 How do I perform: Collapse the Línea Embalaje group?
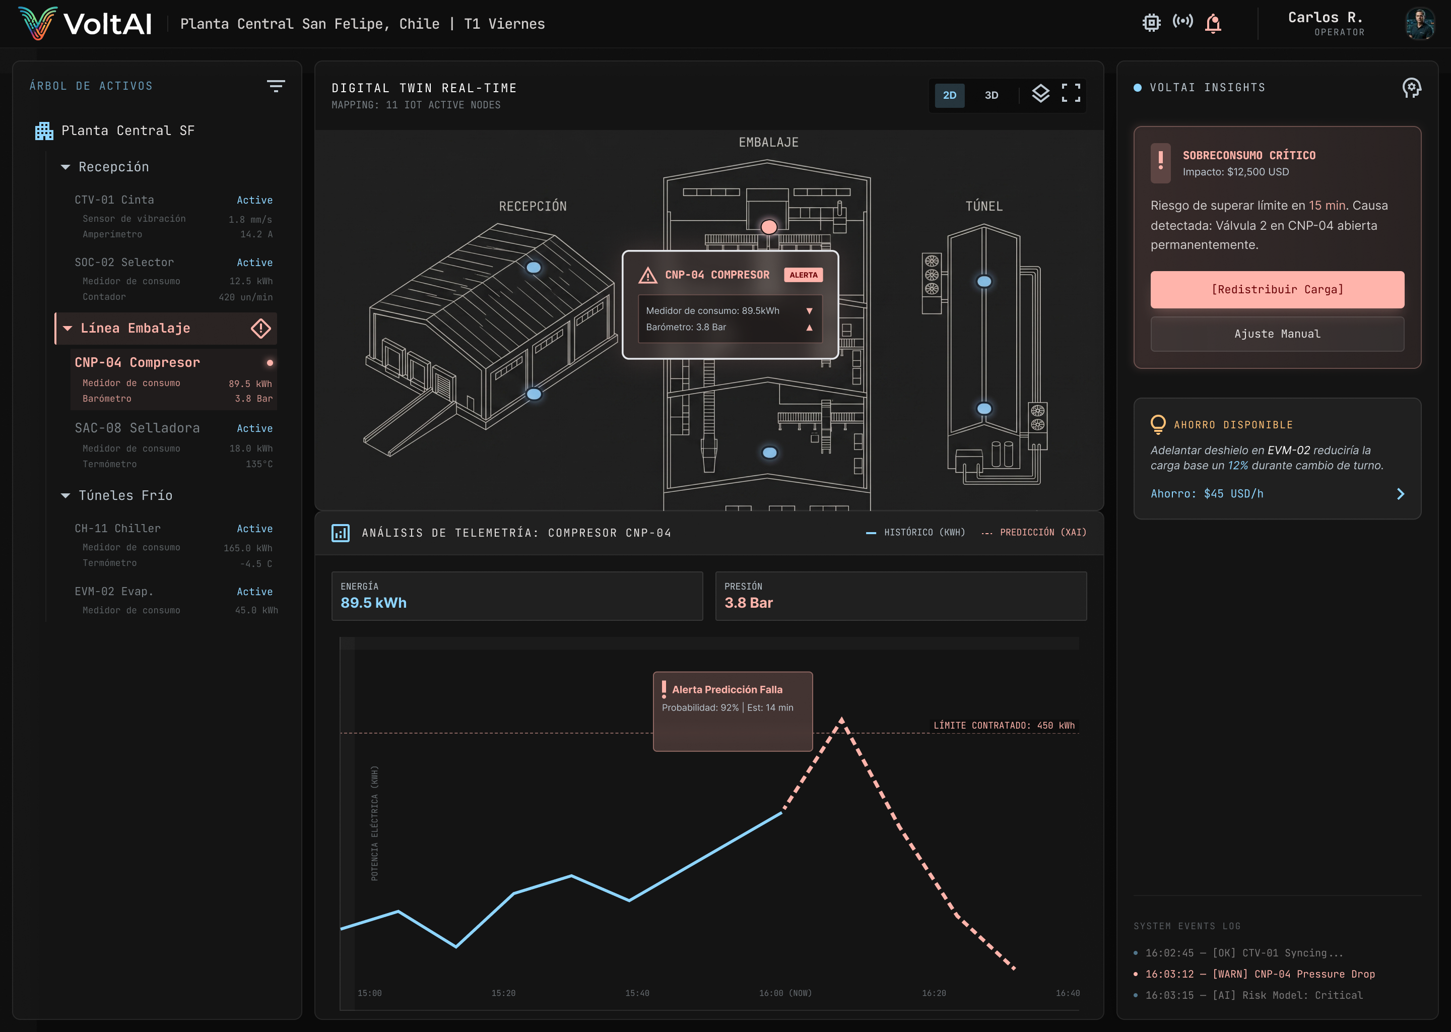coord(68,328)
